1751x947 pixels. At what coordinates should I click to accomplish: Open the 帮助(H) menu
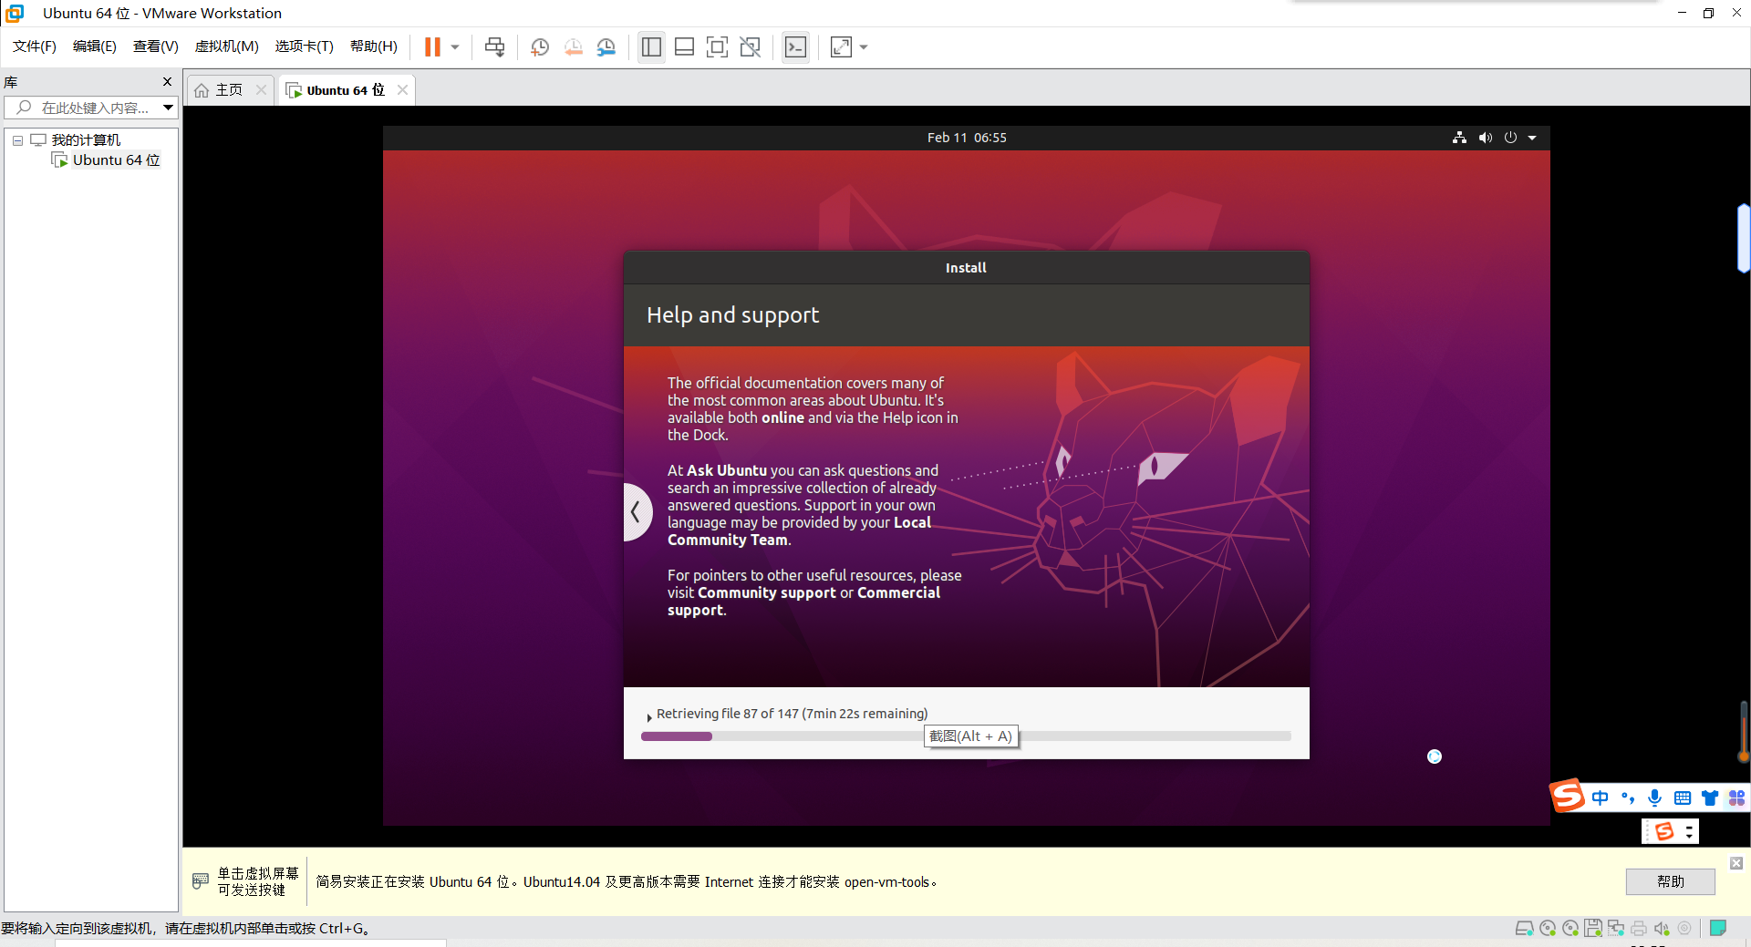point(374,46)
